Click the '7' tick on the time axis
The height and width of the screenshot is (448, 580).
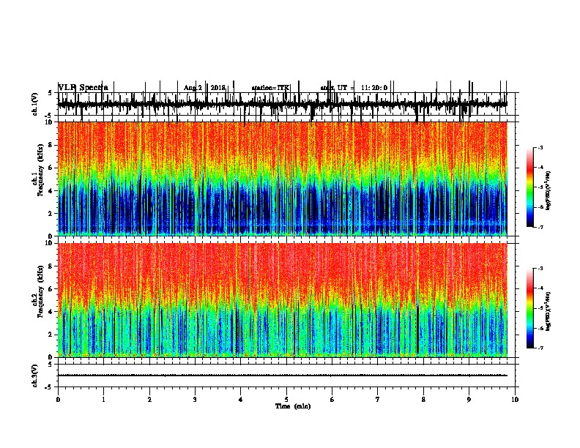[x=378, y=400]
